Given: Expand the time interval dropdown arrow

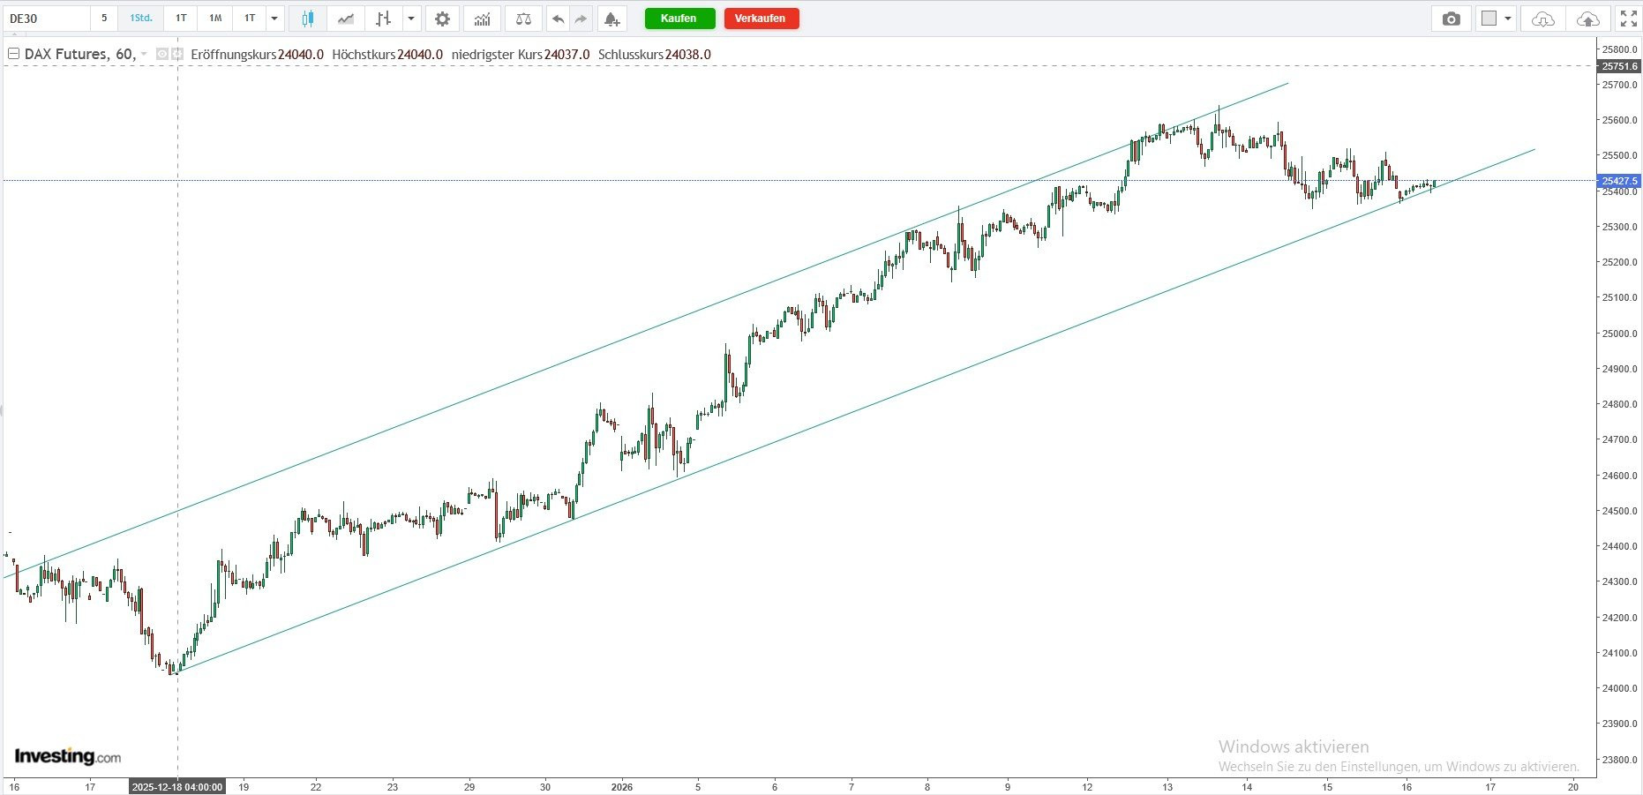Looking at the screenshot, I should click(274, 19).
